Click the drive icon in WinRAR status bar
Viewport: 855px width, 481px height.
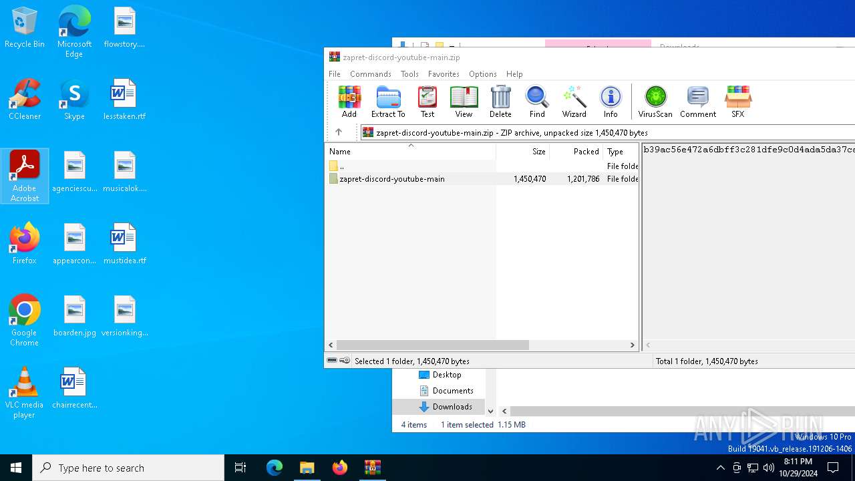pyautogui.click(x=332, y=361)
